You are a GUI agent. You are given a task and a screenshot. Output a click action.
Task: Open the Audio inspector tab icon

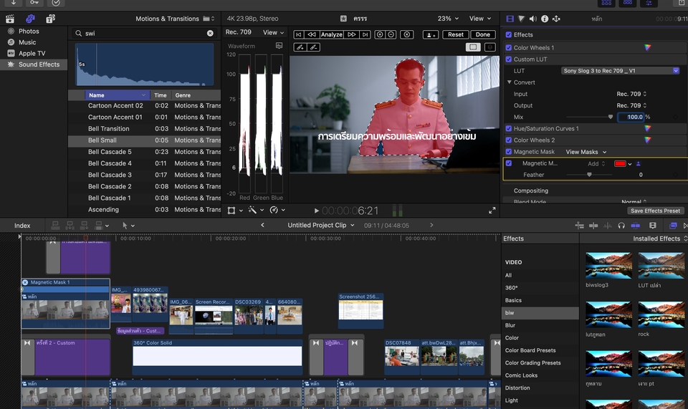[x=532, y=19]
